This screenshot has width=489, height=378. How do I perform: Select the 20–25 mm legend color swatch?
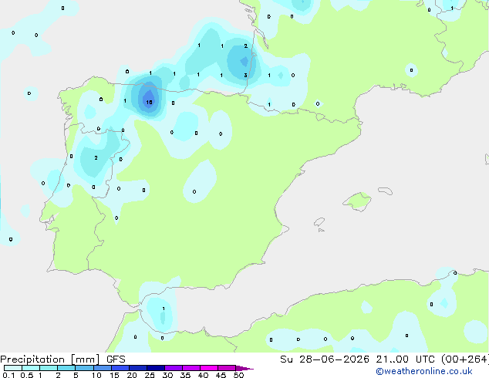138,368
